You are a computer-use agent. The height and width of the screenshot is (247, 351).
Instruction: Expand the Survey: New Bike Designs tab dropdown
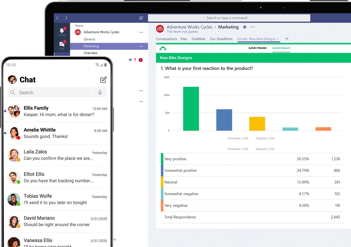278,39
